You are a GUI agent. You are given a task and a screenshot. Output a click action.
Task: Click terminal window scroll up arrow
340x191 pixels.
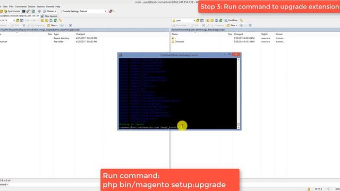coord(239,59)
